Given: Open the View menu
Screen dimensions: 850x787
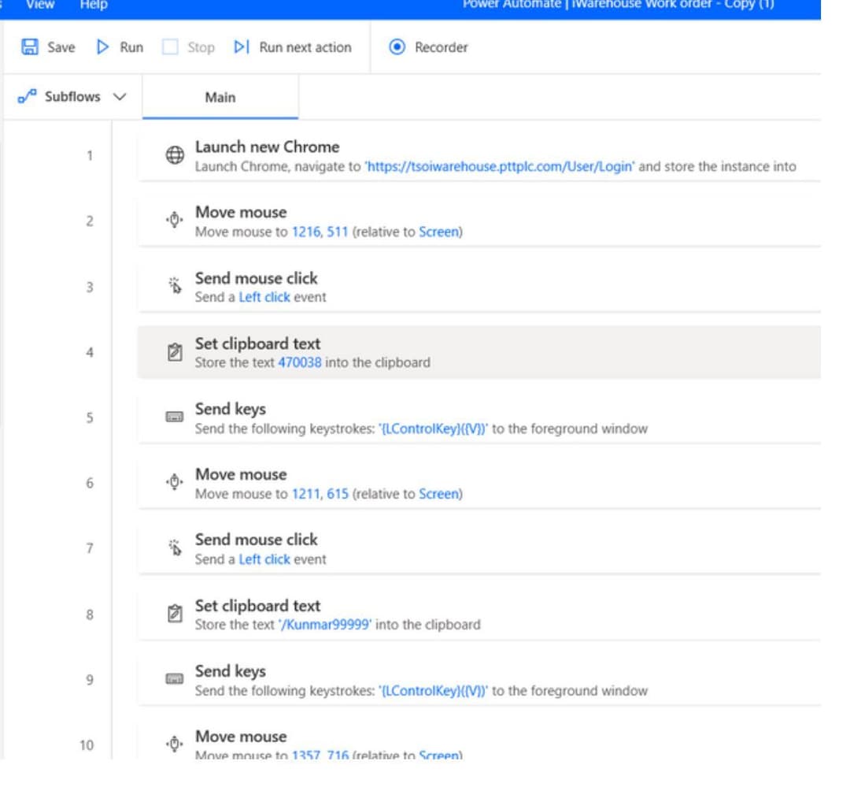Looking at the screenshot, I should tap(40, 5).
